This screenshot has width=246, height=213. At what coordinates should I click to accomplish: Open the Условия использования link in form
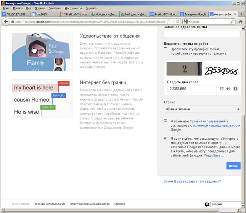(208, 121)
